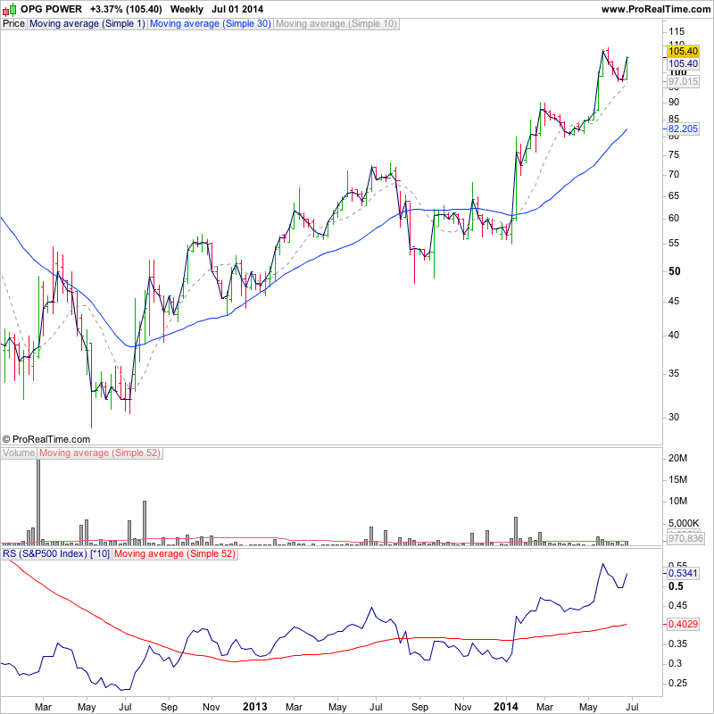This screenshot has width=714, height=714.
Task: Click the 0.5341 RS value tag
Action: [683, 573]
